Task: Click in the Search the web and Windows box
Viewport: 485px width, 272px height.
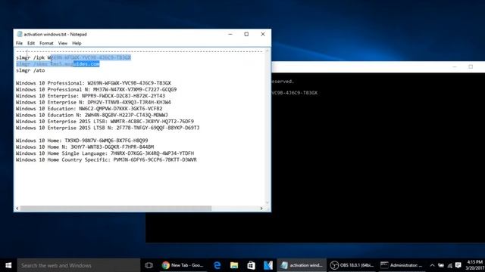Action: point(79,265)
